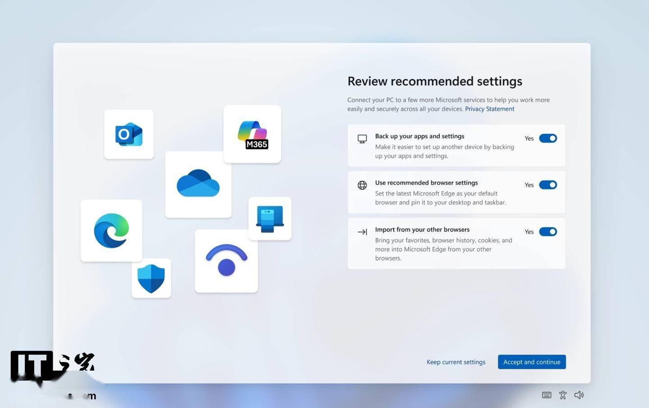
Task: Disable Use recommended browser settings toggle
Action: point(548,185)
